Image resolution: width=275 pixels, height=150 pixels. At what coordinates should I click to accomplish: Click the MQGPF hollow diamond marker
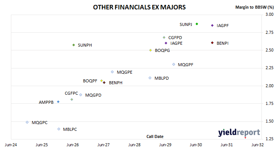coord(174,64)
